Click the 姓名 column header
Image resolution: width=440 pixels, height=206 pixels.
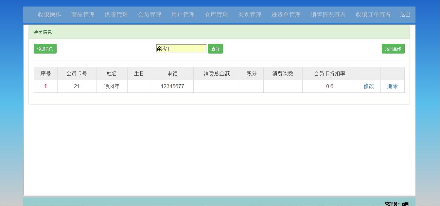(x=112, y=73)
